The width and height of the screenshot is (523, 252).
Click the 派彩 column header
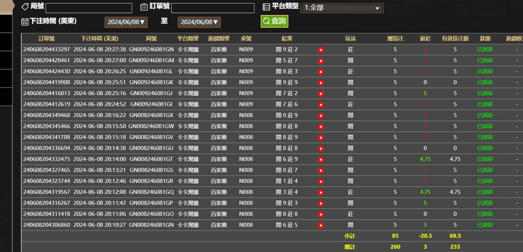[425, 38]
